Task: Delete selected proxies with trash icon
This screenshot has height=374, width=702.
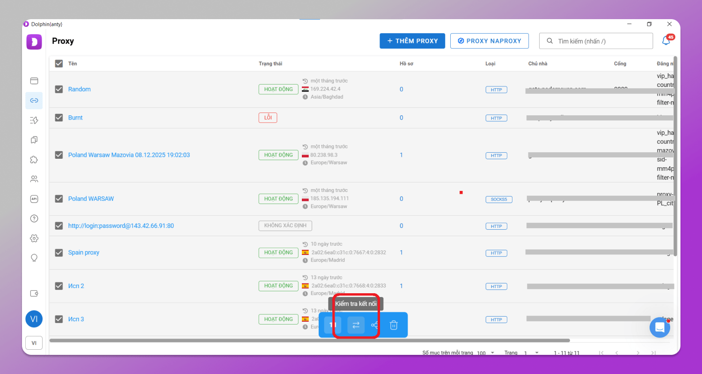Action: (x=394, y=325)
